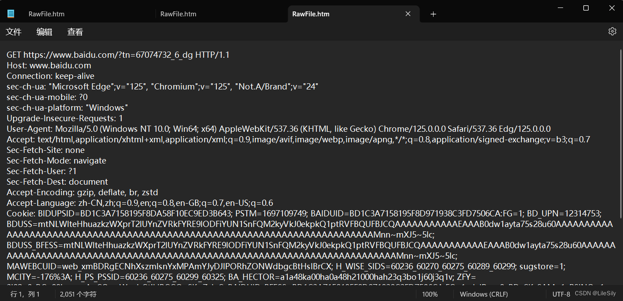Open the 查看 menu
This screenshot has height=301, width=623.
75,32
